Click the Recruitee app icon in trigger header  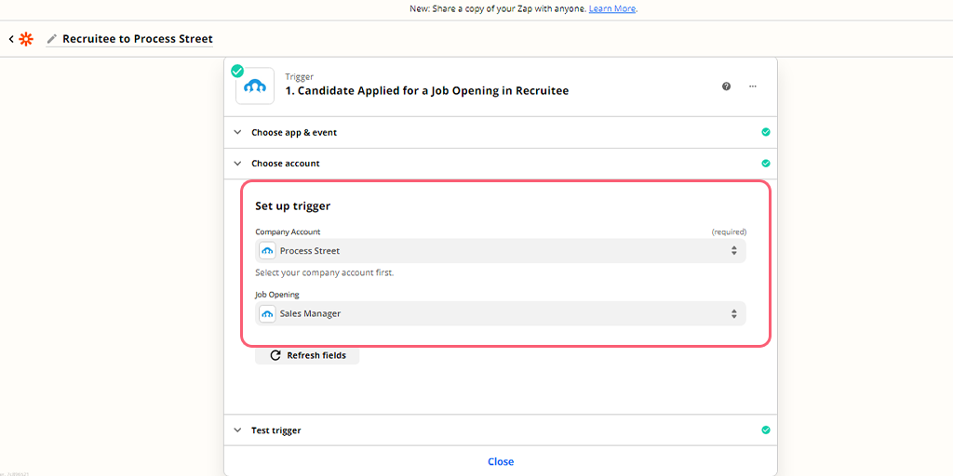coord(255,86)
